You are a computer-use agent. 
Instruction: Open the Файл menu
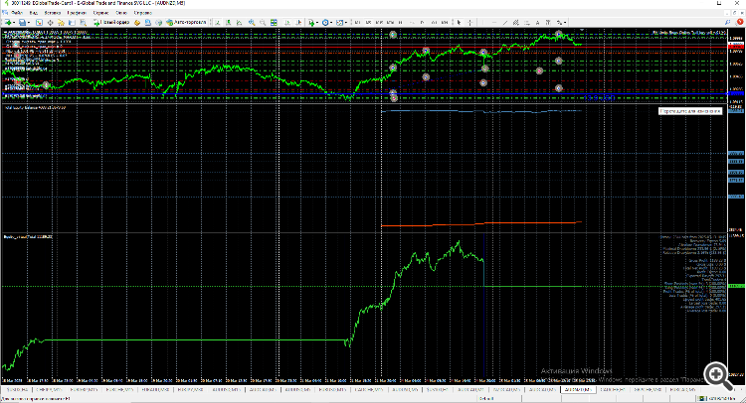16,13
